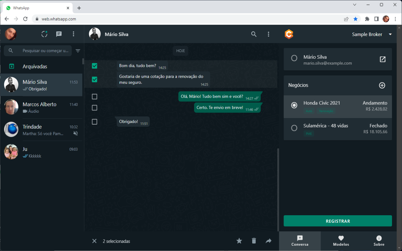Expand the Sample Broker account dropdown
Image resolution: width=402 pixels, height=251 pixels.
pyautogui.click(x=390, y=34)
